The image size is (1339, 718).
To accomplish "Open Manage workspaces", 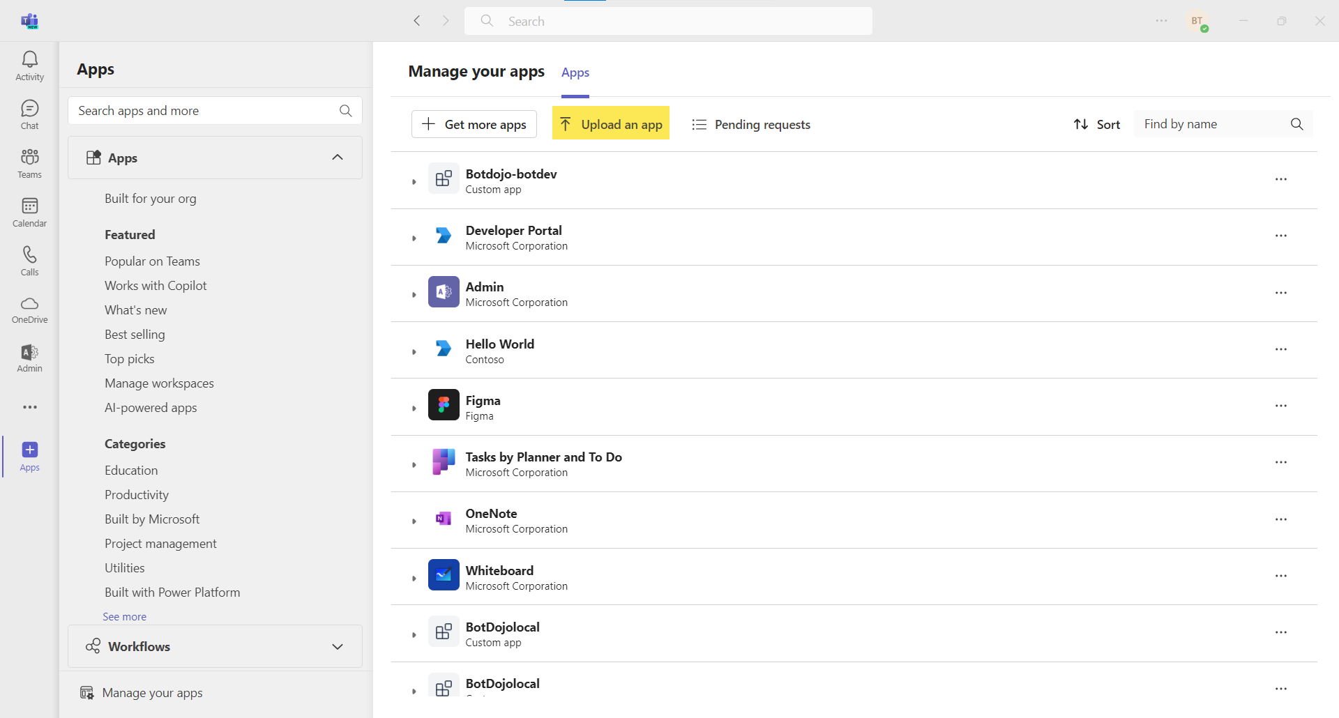I will click(159, 383).
